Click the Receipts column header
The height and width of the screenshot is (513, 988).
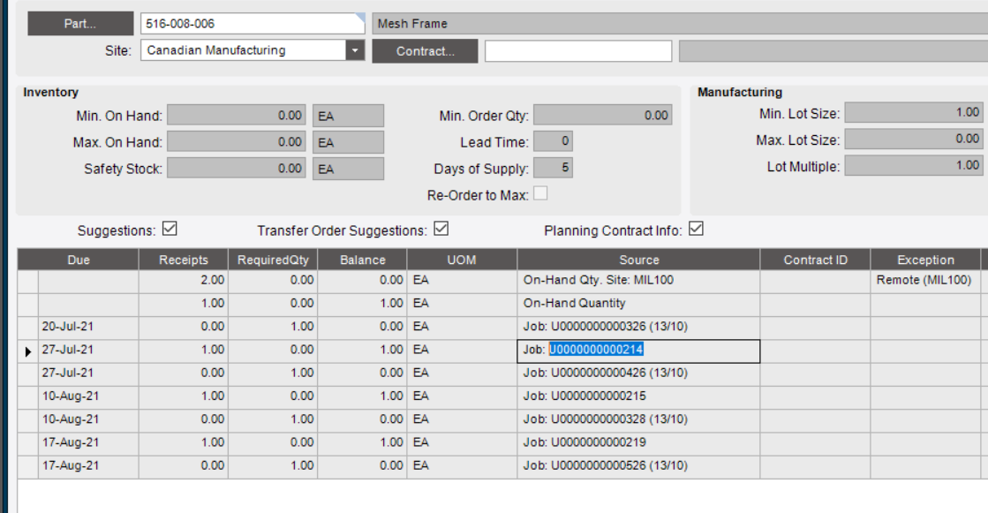(184, 260)
